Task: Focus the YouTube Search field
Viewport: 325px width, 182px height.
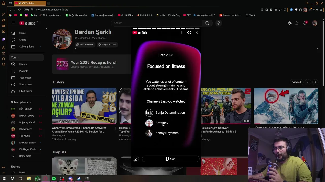Action: [x=156, y=23]
